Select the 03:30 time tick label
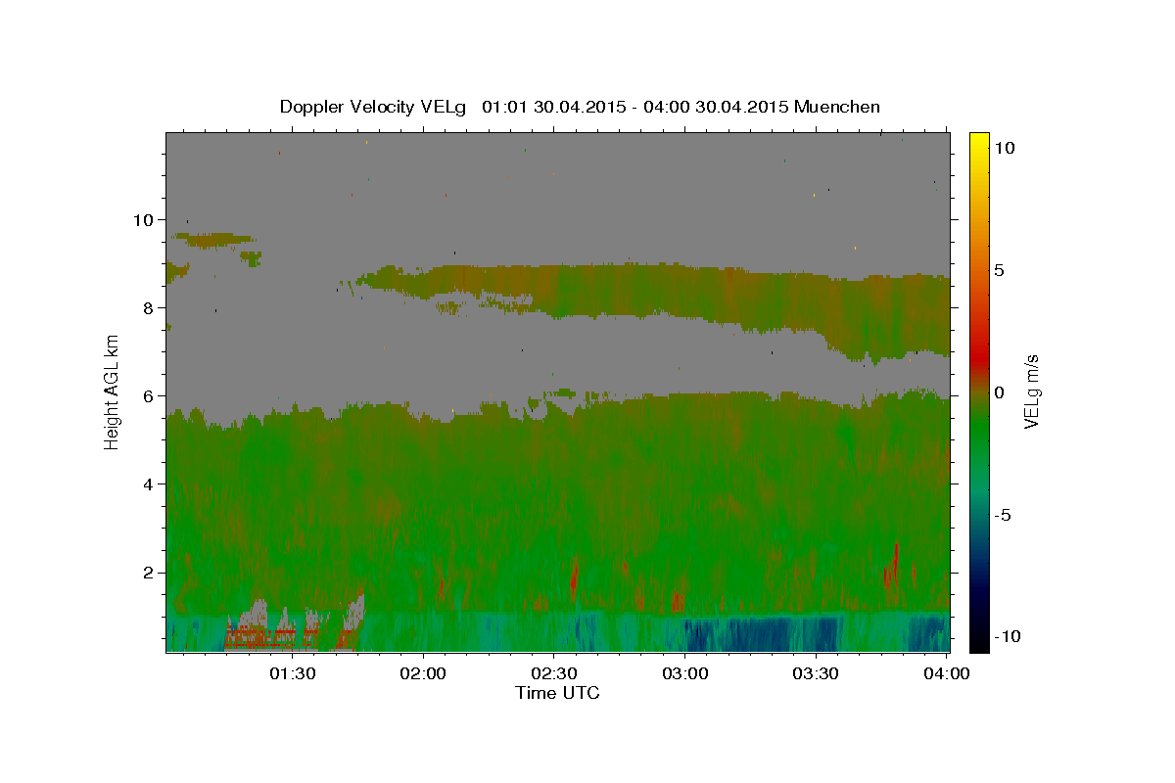This screenshot has height=783, width=1175. tap(816, 673)
